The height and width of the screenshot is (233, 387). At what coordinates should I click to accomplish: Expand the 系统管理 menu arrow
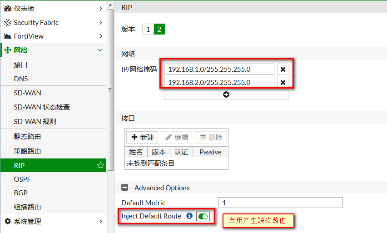click(x=100, y=222)
